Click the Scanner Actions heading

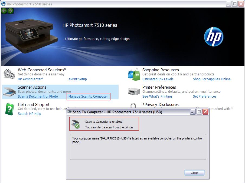point(32,87)
